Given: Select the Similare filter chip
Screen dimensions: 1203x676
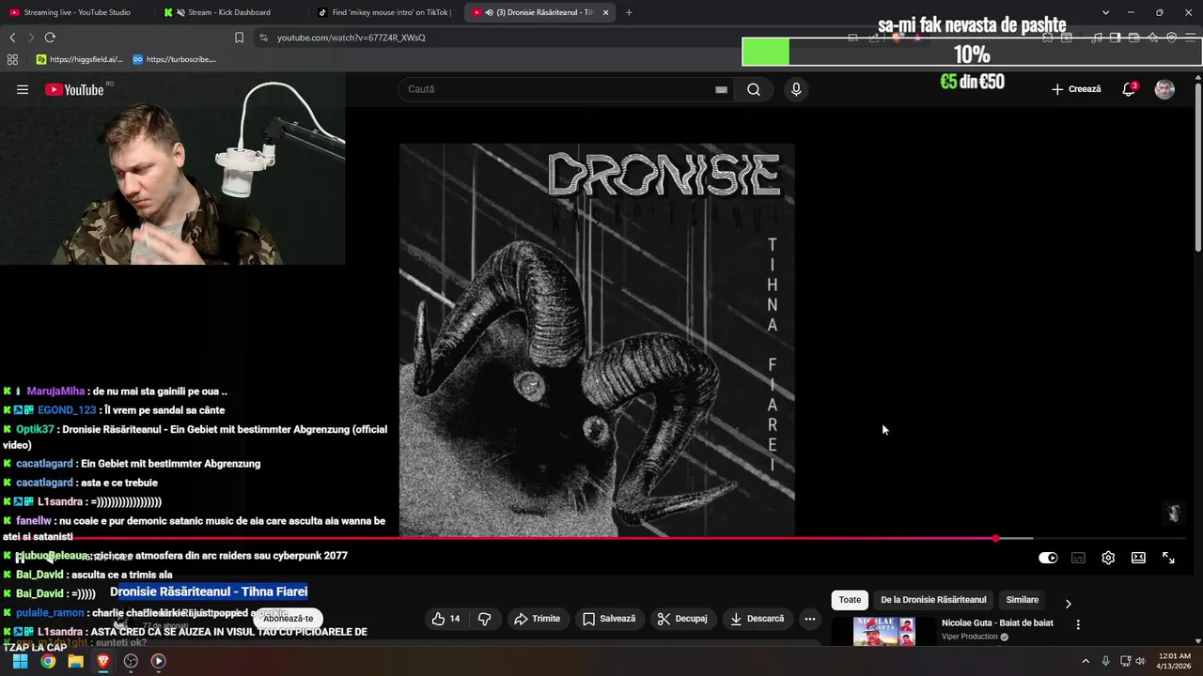Looking at the screenshot, I should 1023,600.
